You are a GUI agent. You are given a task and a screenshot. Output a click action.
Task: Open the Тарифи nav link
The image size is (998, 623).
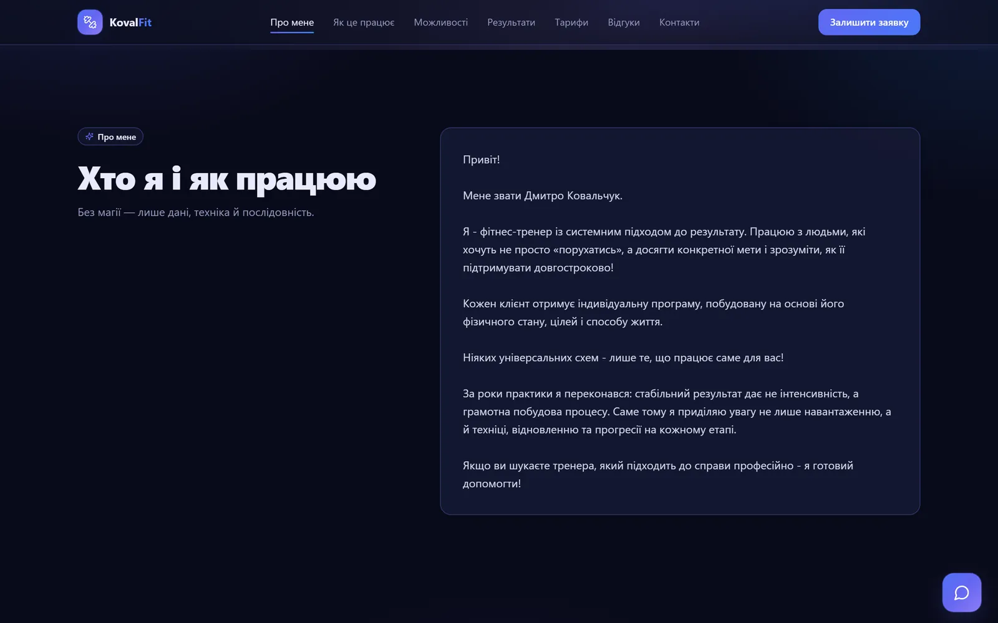point(571,22)
